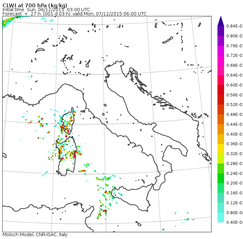
Task: Click the 0.44E-03 colorbar label
Action: [x=235, y=124]
